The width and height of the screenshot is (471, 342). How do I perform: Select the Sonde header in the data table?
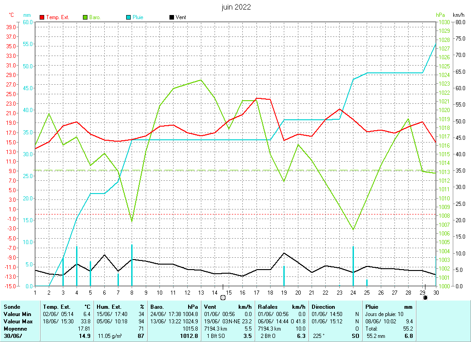tap(12, 307)
